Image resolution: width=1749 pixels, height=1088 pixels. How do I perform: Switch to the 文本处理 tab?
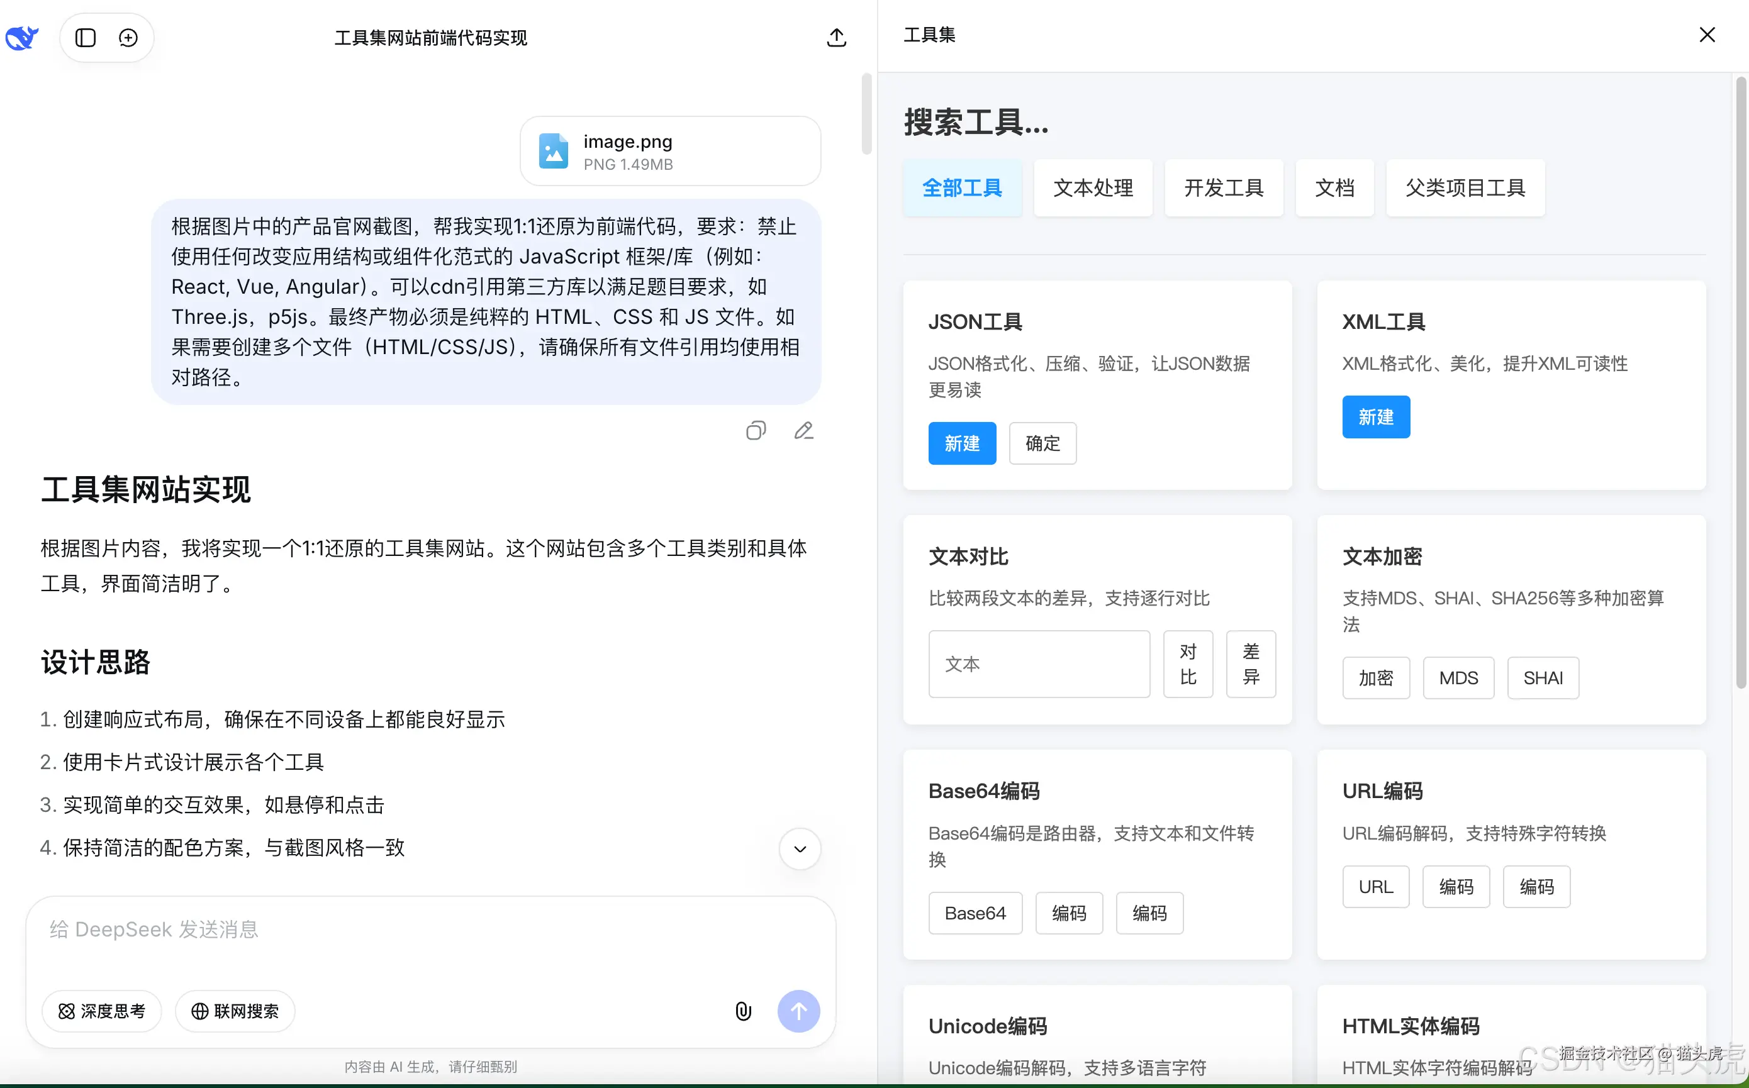point(1093,188)
